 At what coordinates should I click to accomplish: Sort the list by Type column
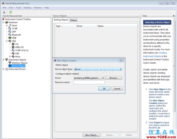tap(65, 26)
